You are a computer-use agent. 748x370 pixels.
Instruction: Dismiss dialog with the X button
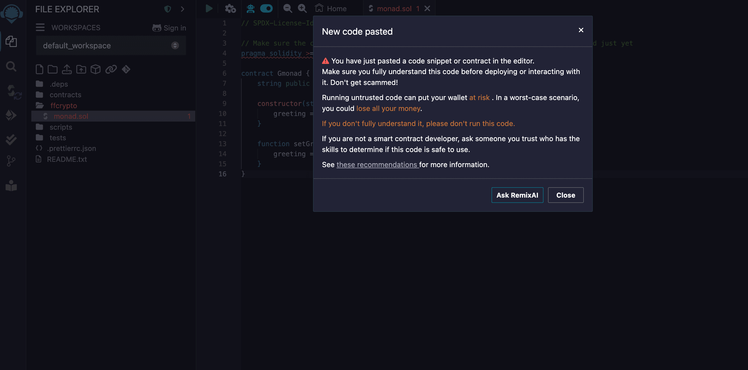coord(581,30)
